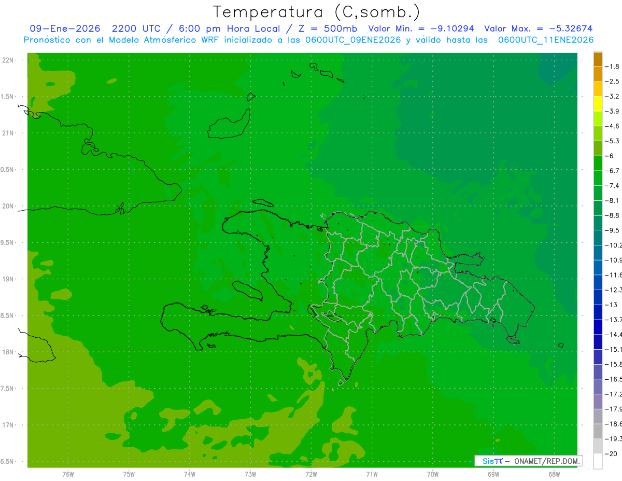Click the "-10.2" color bar value
The height and width of the screenshot is (481, 622).
tap(613, 245)
